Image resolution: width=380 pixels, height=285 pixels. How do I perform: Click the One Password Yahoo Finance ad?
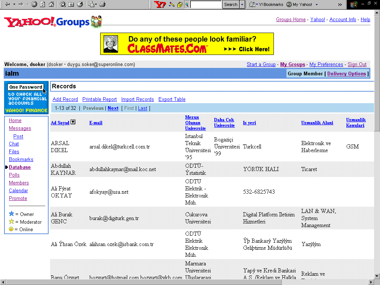click(26, 98)
